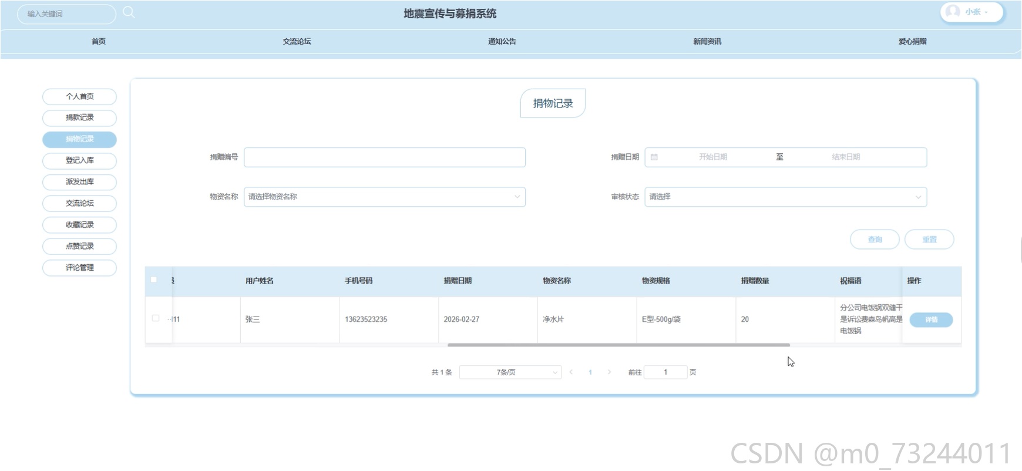Viewport: 1022px width, 471px height.
Task: Click the table horizontal scrollbar
Action: (x=618, y=345)
